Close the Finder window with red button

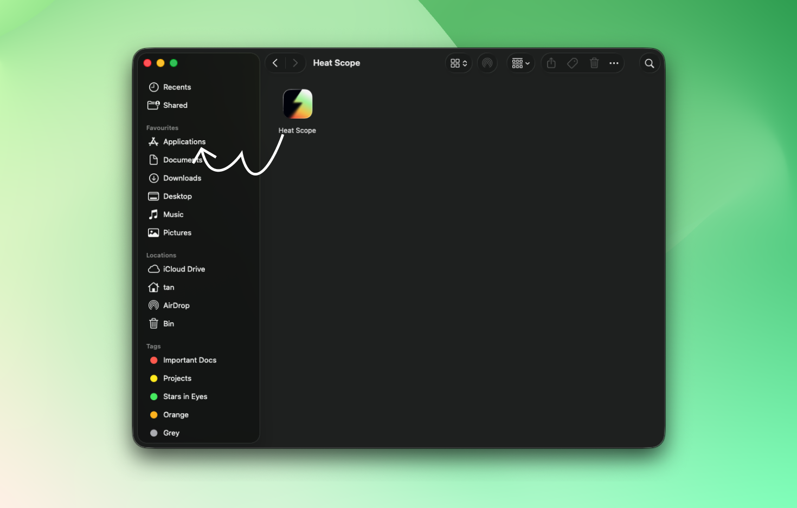tap(147, 63)
